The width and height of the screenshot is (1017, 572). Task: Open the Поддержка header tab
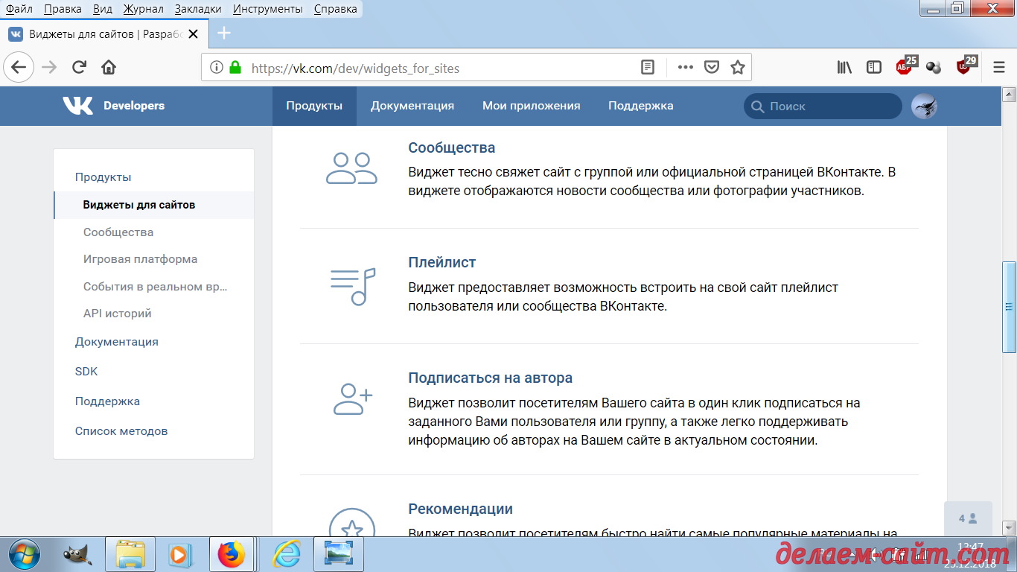pyautogui.click(x=641, y=106)
